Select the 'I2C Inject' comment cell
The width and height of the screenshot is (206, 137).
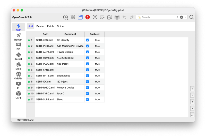click(70, 82)
